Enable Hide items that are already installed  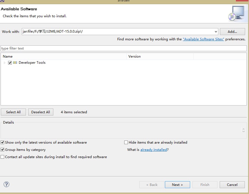126,143
